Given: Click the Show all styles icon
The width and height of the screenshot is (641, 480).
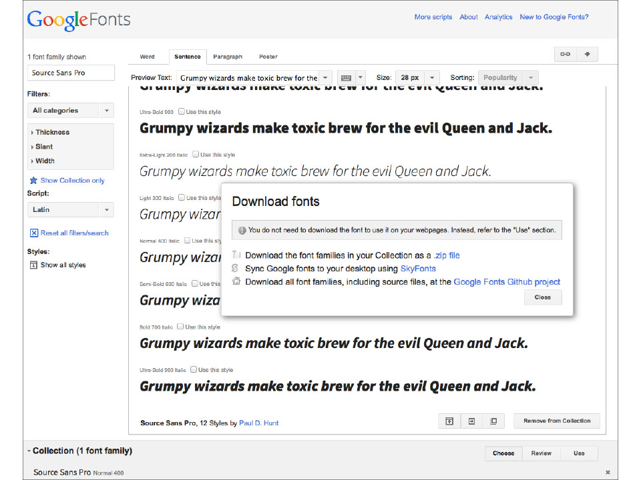Looking at the screenshot, I should 33,265.
